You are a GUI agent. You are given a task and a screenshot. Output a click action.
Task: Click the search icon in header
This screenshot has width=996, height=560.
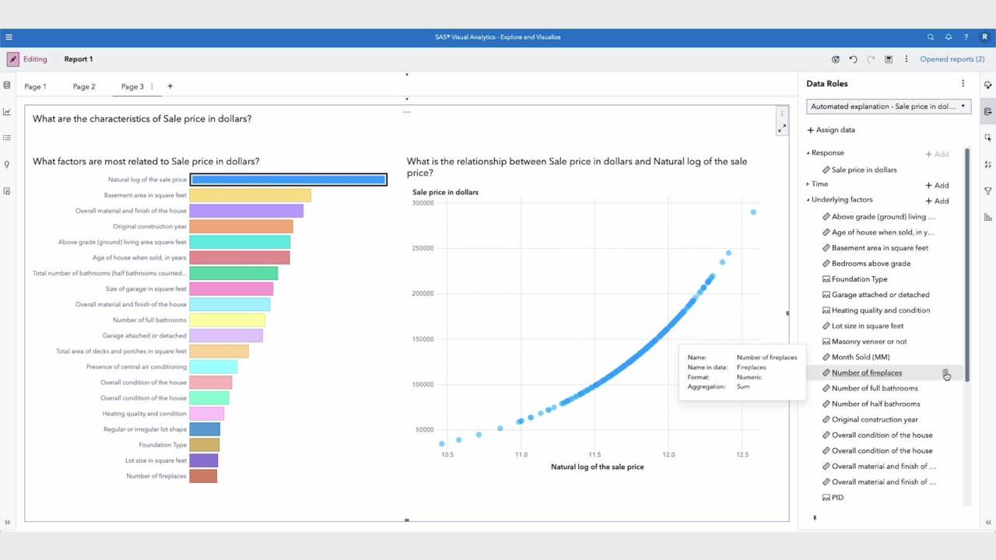931,37
